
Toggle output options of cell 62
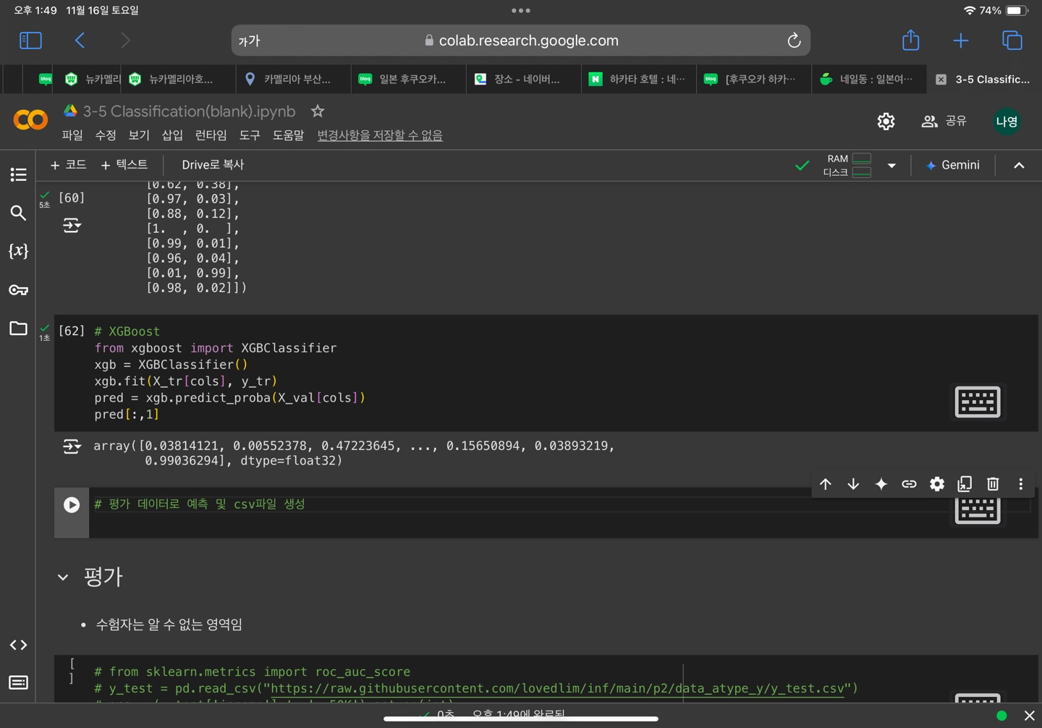pyautogui.click(x=72, y=446)
